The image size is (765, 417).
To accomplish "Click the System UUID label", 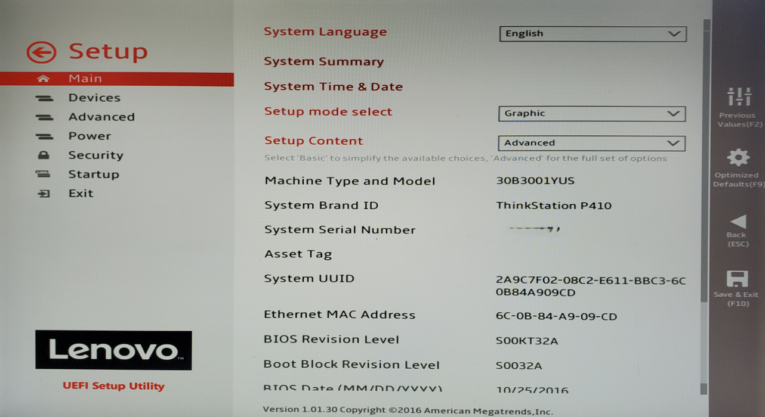I will [x=309, y=278].
